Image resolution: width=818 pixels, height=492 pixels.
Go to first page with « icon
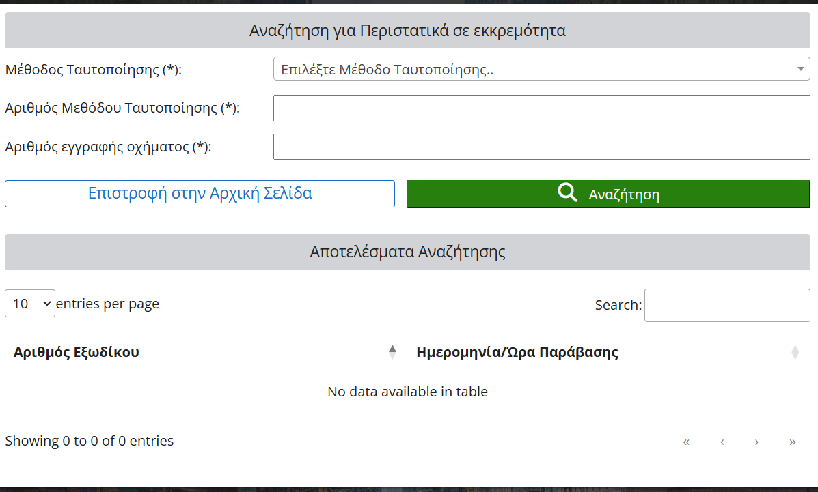686,442
